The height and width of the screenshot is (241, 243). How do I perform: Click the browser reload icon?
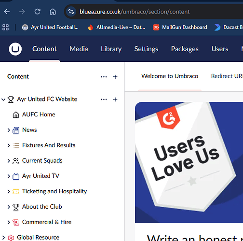pyautogui.click(x=38, y=12)
